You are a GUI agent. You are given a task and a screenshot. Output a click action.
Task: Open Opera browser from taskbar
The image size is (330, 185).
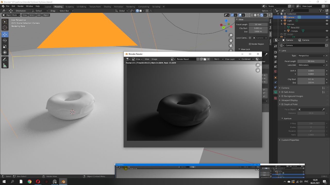[38, 181]
